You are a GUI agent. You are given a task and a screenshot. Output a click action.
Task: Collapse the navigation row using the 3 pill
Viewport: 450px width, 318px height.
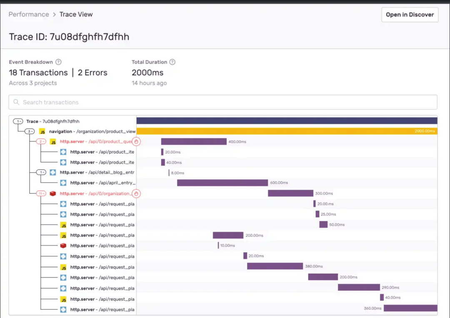[30, 132]
